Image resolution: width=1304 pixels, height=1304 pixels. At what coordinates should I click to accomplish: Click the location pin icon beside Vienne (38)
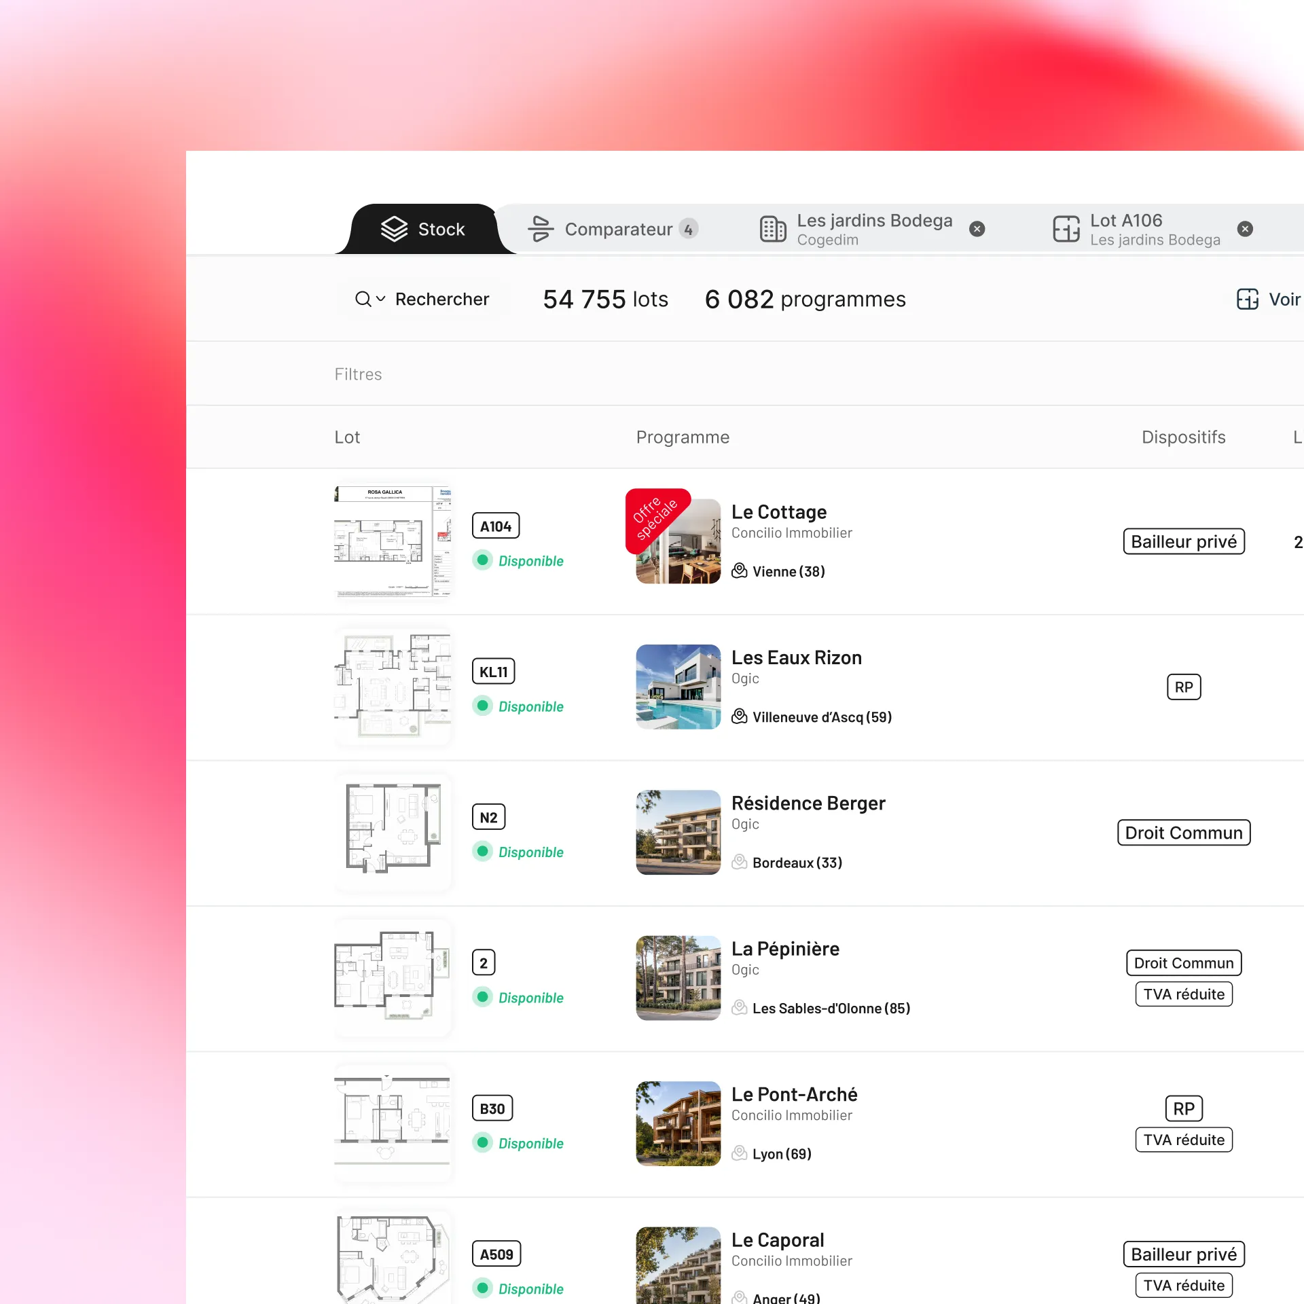pyautogui.click(x=739, y=570)
